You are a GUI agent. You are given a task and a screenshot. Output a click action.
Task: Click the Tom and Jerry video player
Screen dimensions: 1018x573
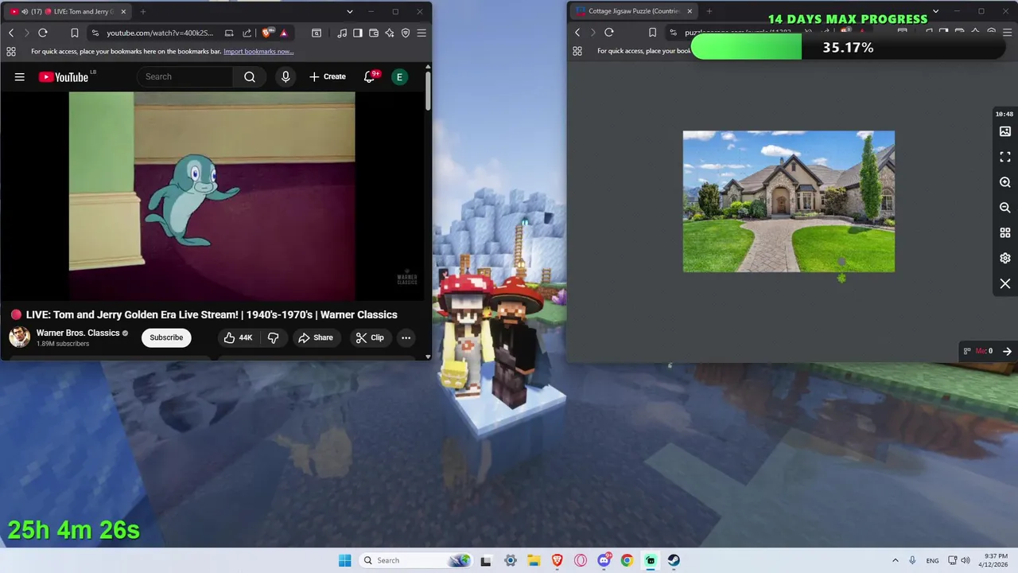pyautogui.click(x=212, y=196)
